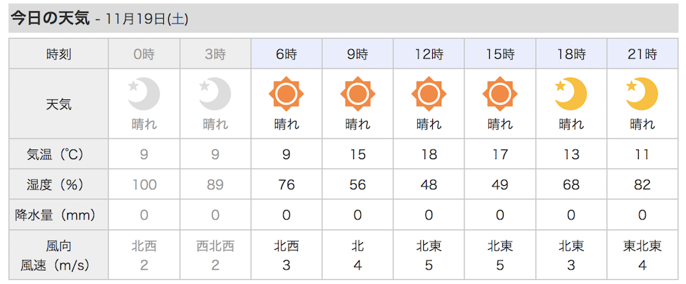Click the 時刻 row header

coord(58,54)
